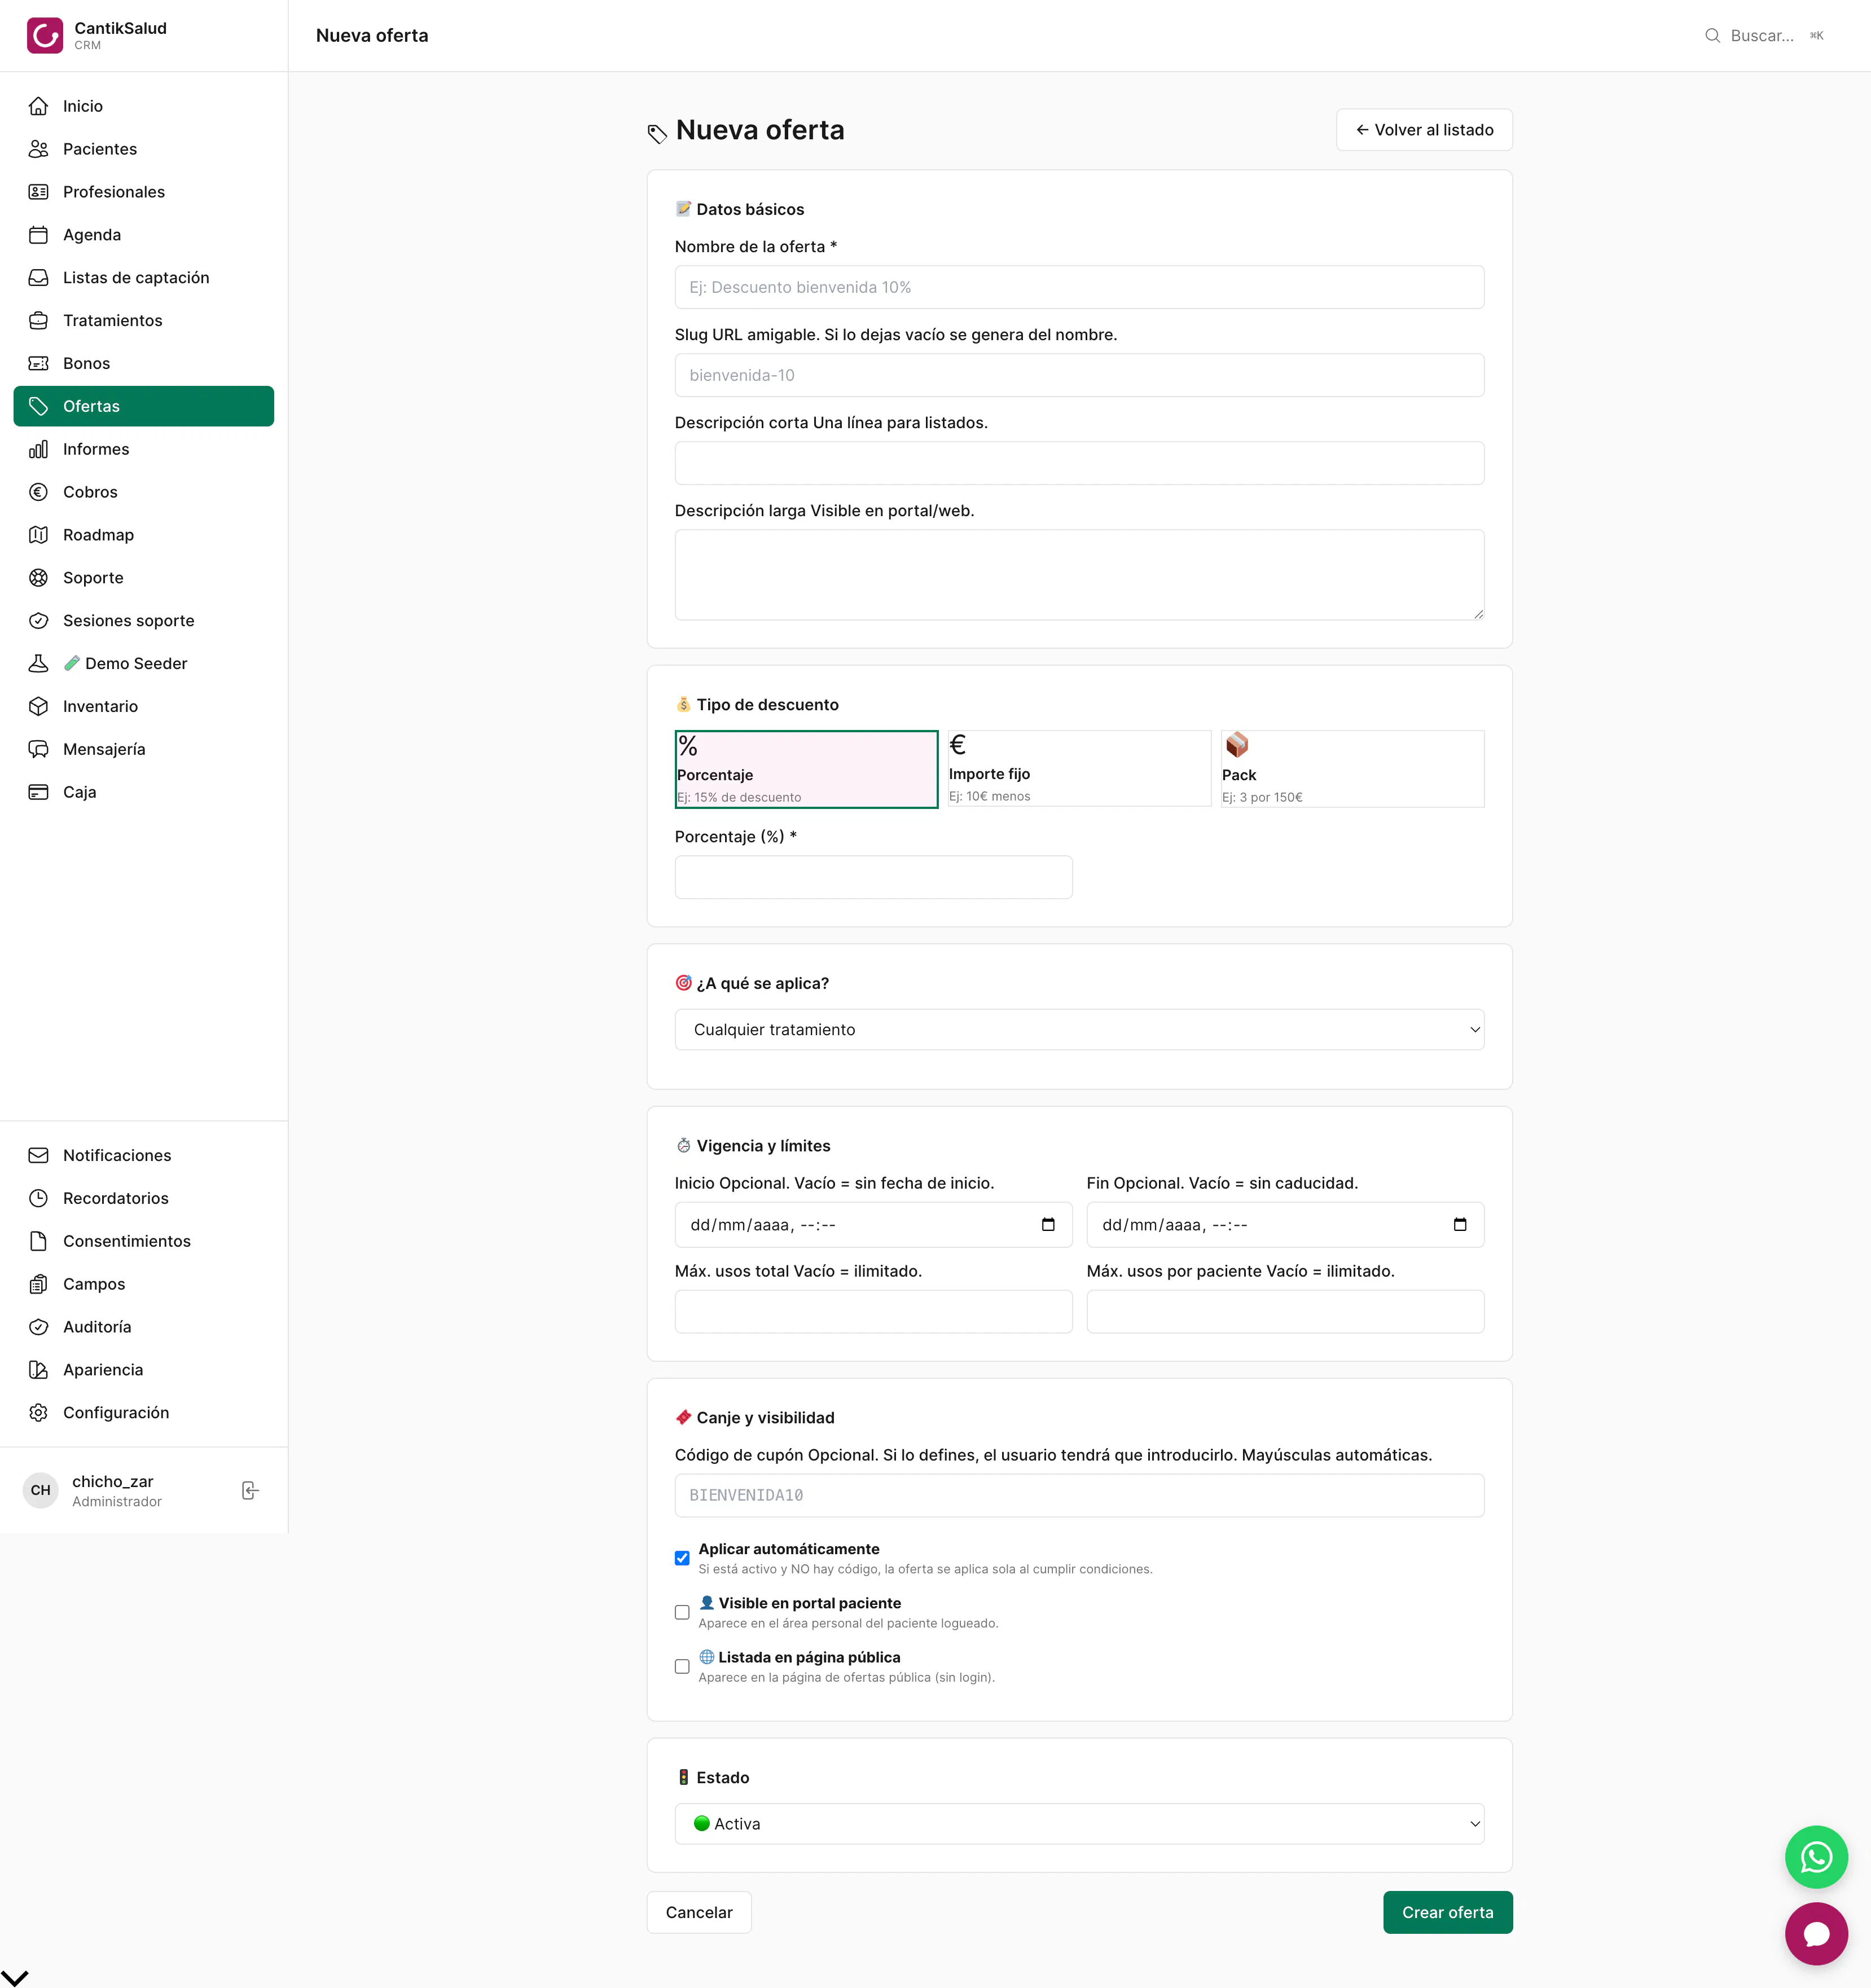Click the search magnifier icon

click(1712, 36)
